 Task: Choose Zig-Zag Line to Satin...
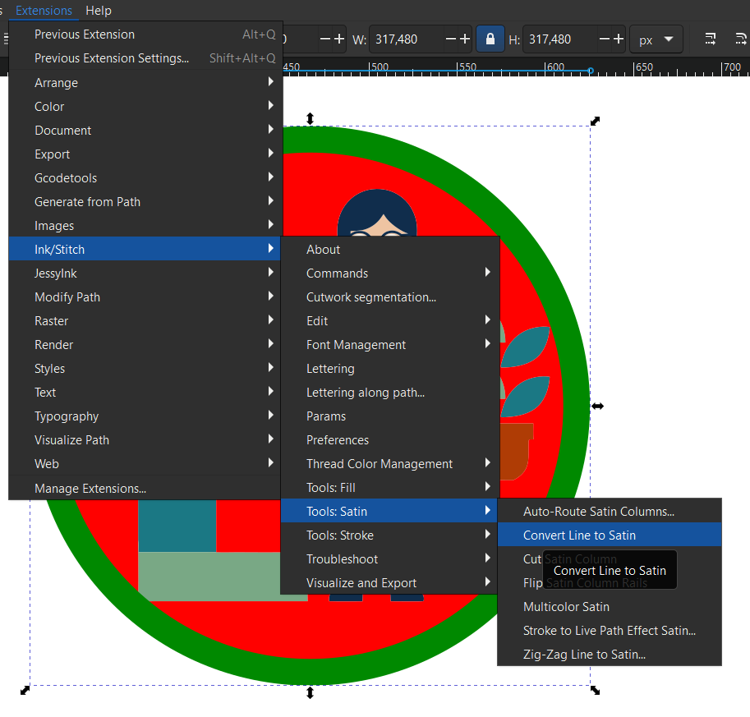(x=610, y=655)
